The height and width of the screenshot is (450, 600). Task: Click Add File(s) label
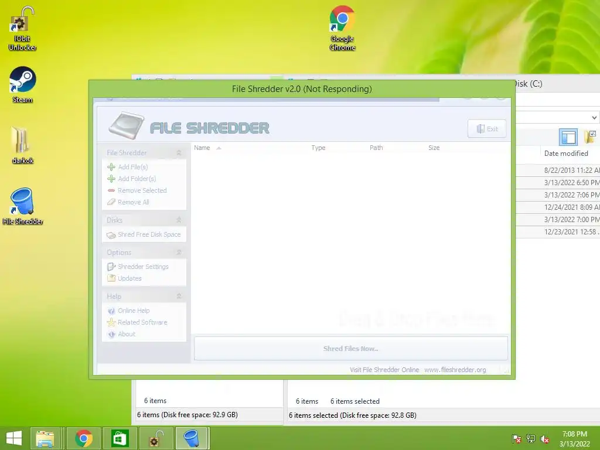tap(133, 167)
